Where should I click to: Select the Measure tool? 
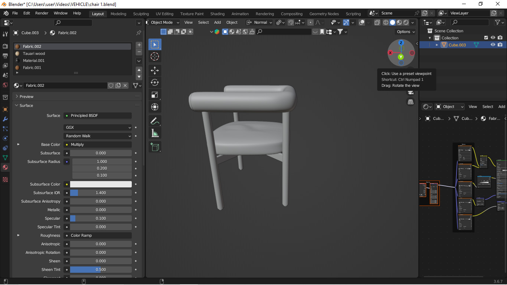click(x=155, y=133)
